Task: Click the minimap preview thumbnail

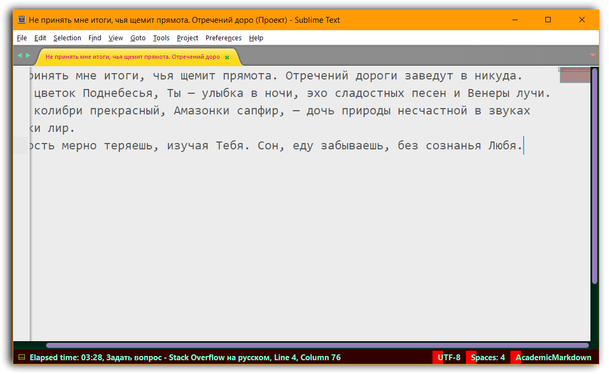Action: pyautogui.click(x=575, y=75)
